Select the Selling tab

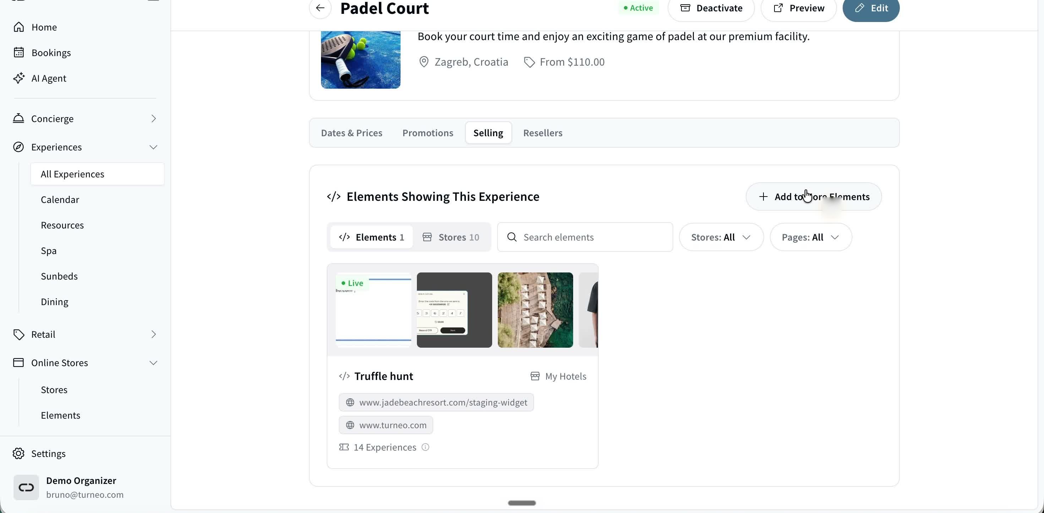(x=488, y=133)
